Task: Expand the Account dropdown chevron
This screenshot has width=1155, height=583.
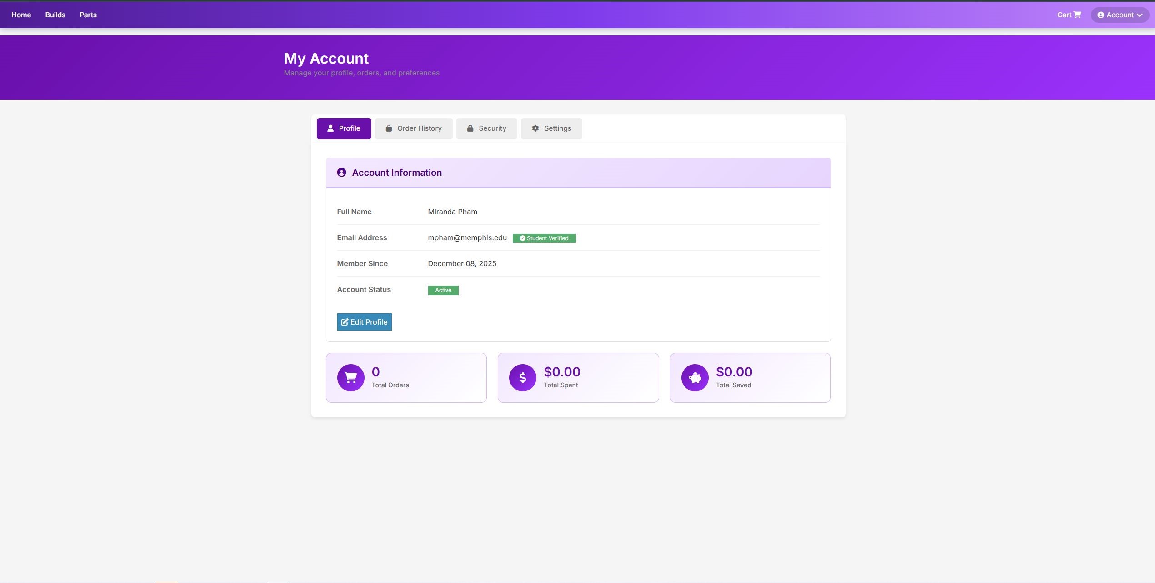Action: coord(1140,15)
